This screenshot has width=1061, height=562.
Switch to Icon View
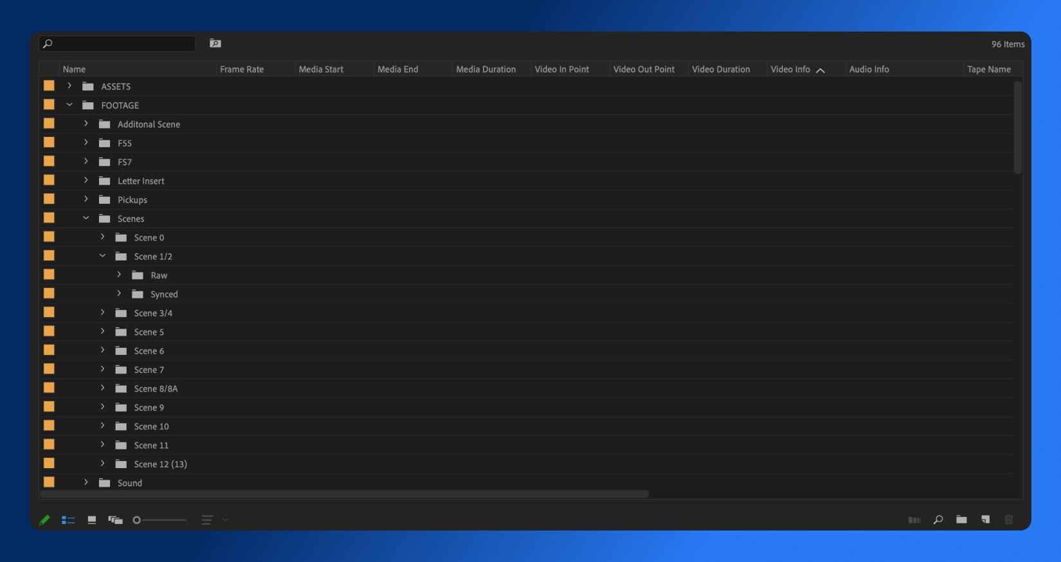point(92,520)
